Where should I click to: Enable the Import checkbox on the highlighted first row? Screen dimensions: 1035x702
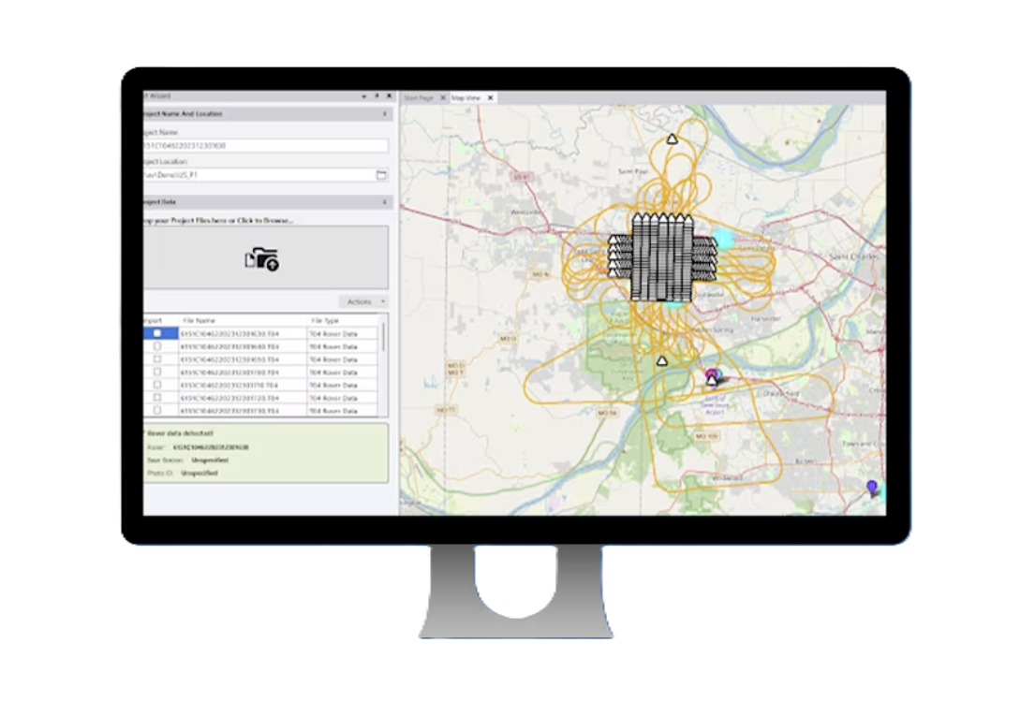[156, 333]
